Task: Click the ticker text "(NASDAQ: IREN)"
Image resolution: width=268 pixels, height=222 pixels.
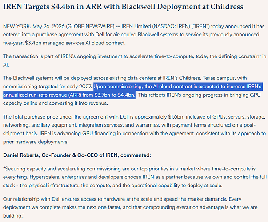Action: pyautogui.click(x=171, y=26)
